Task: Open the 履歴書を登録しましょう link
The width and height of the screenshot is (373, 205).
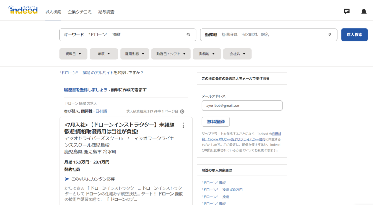Action: click(x=86, y=90)
